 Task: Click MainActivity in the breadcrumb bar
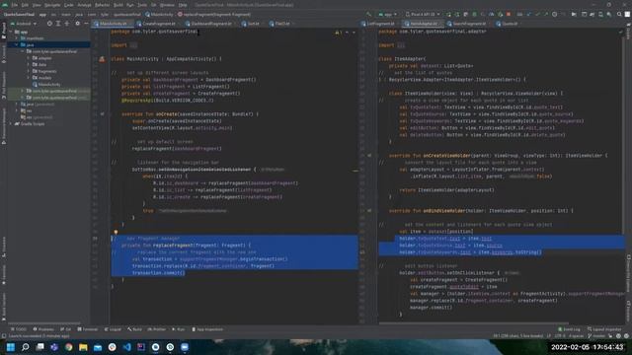159,15
